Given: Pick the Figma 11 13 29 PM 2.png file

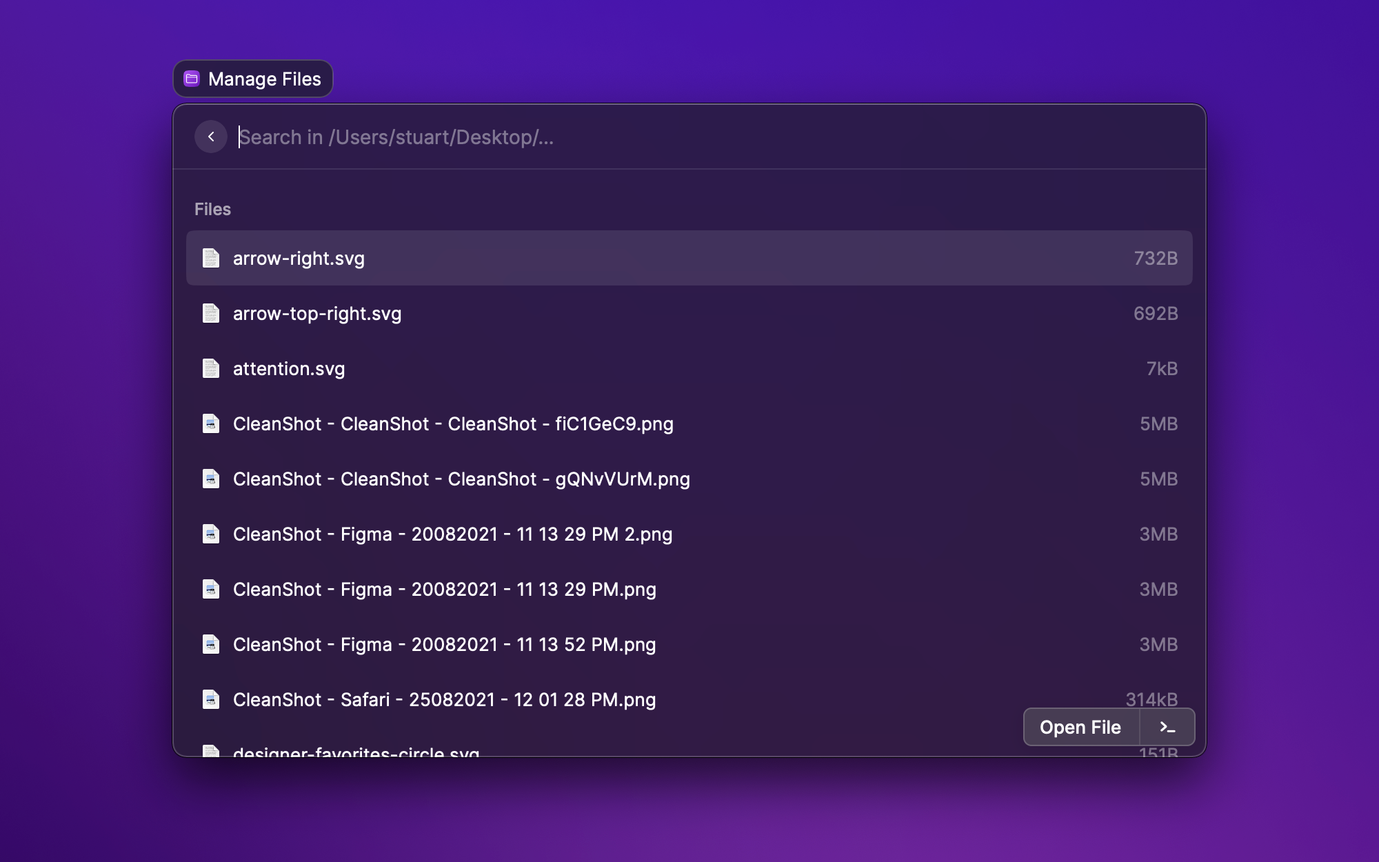Looking at the screenshot, I should coord(688,534).
